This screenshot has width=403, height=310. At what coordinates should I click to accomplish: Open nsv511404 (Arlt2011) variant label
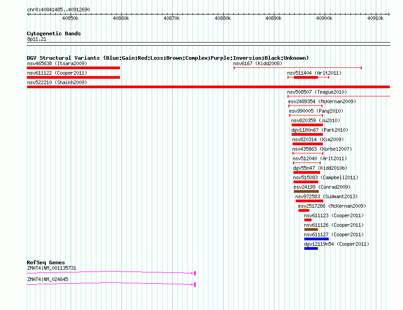tap(314, 73)
